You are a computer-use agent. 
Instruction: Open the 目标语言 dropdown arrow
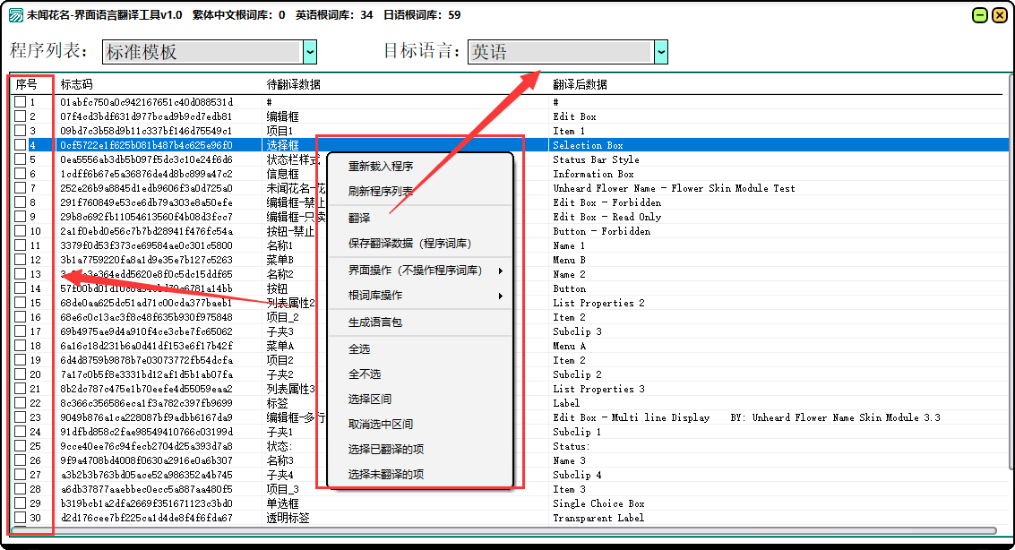coord(661,52)
